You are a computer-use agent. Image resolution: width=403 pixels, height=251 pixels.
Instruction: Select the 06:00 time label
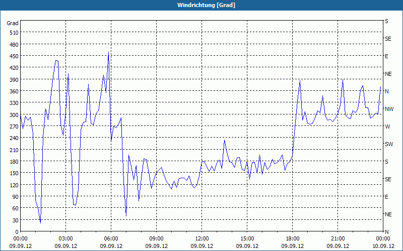[111, 239]
